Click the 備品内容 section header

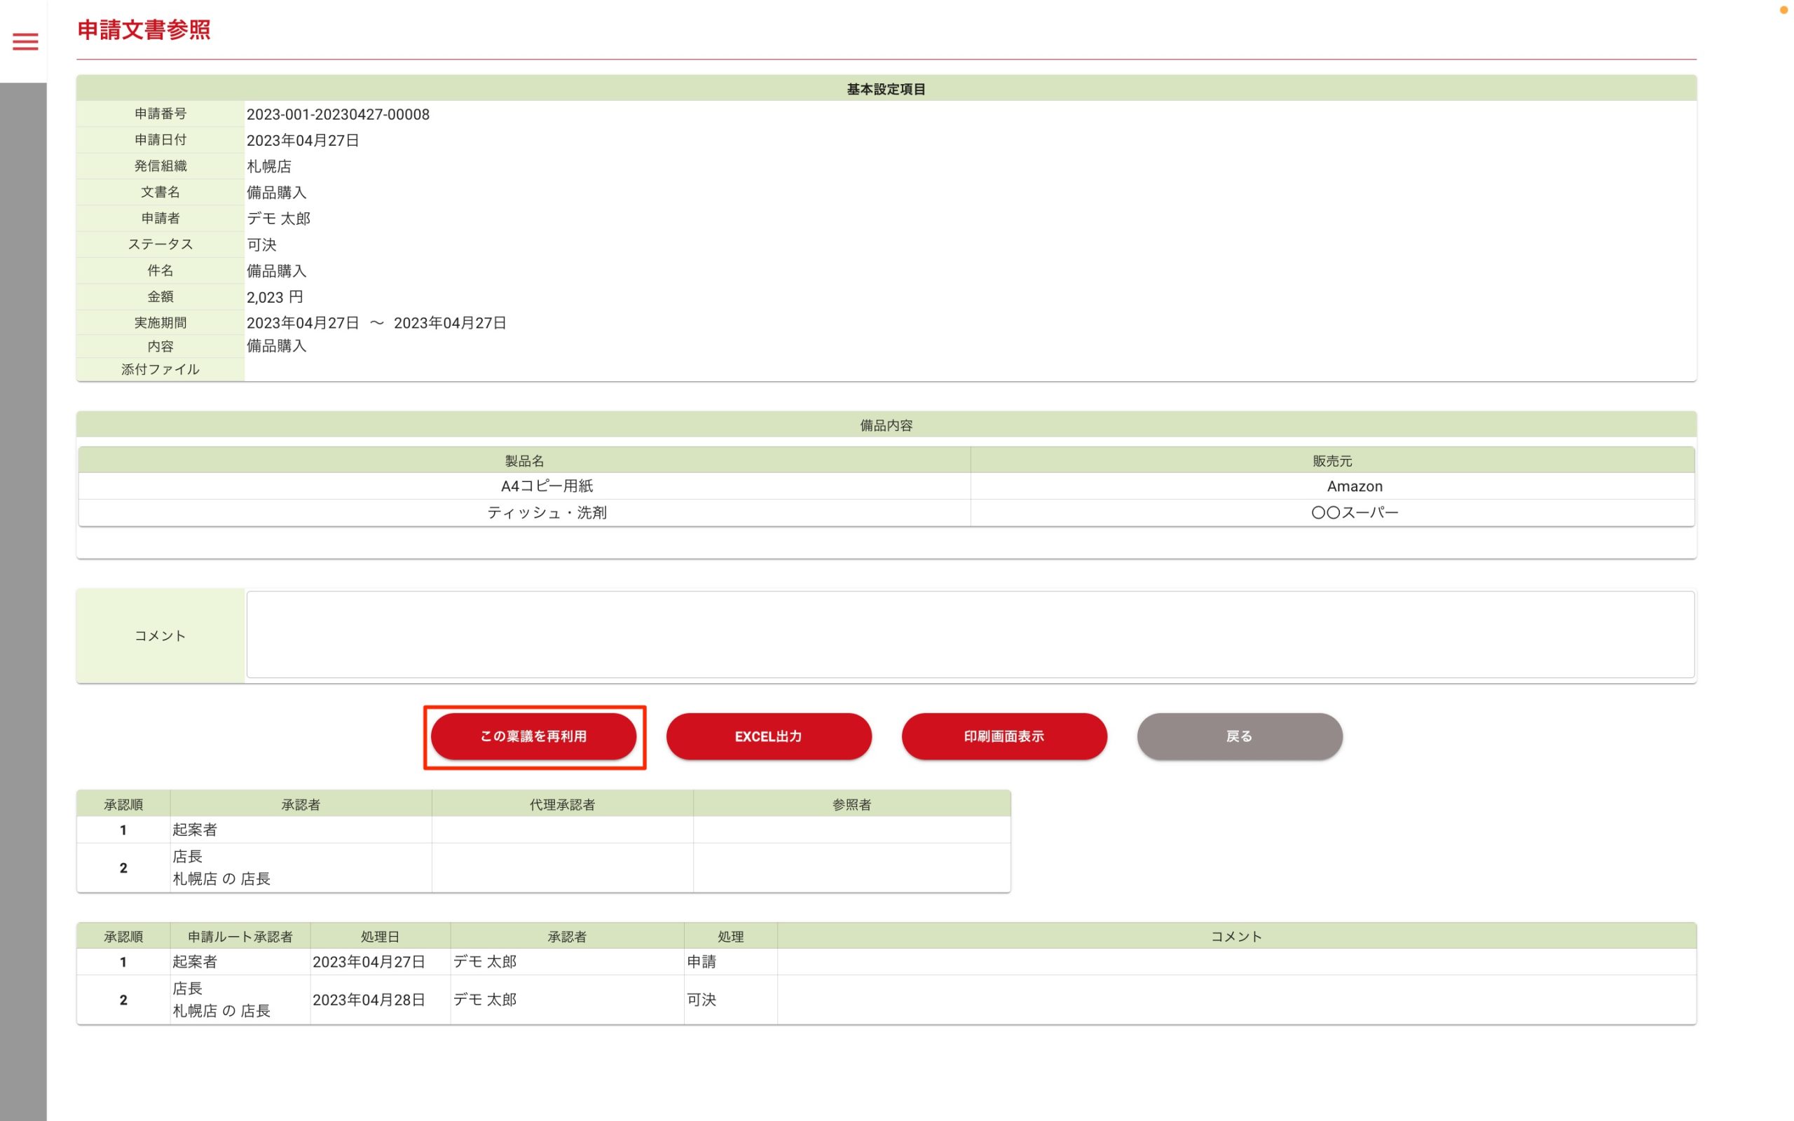click(886, 425)
